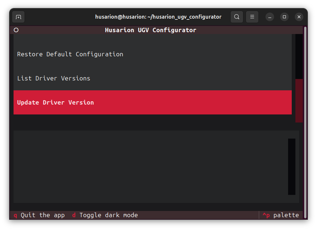The width and height of the screenshot is (317, 230).
Task: Open the command palette in footer
Action: (281, 215)
